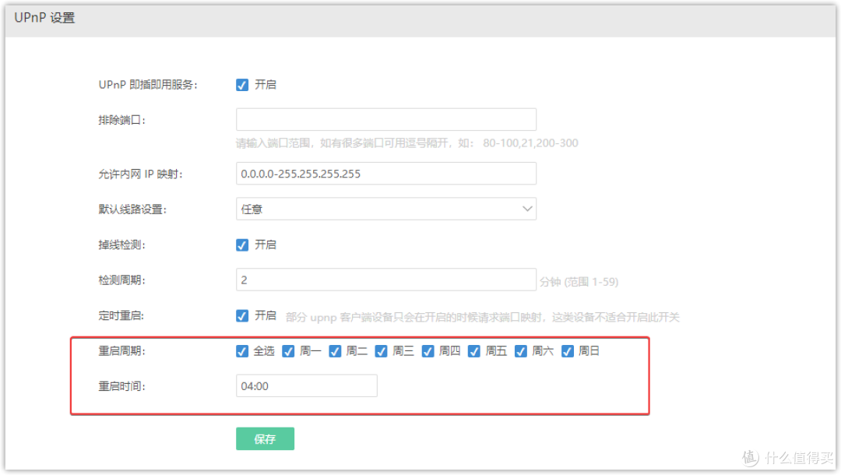Disable the UPnP 即插即用服务 checkbox

[242, 85]
